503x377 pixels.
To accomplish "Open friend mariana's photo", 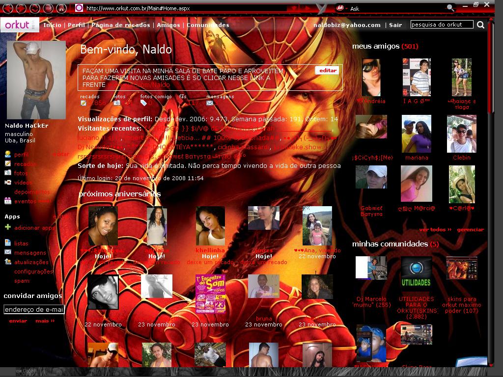I will pos(417,134).
